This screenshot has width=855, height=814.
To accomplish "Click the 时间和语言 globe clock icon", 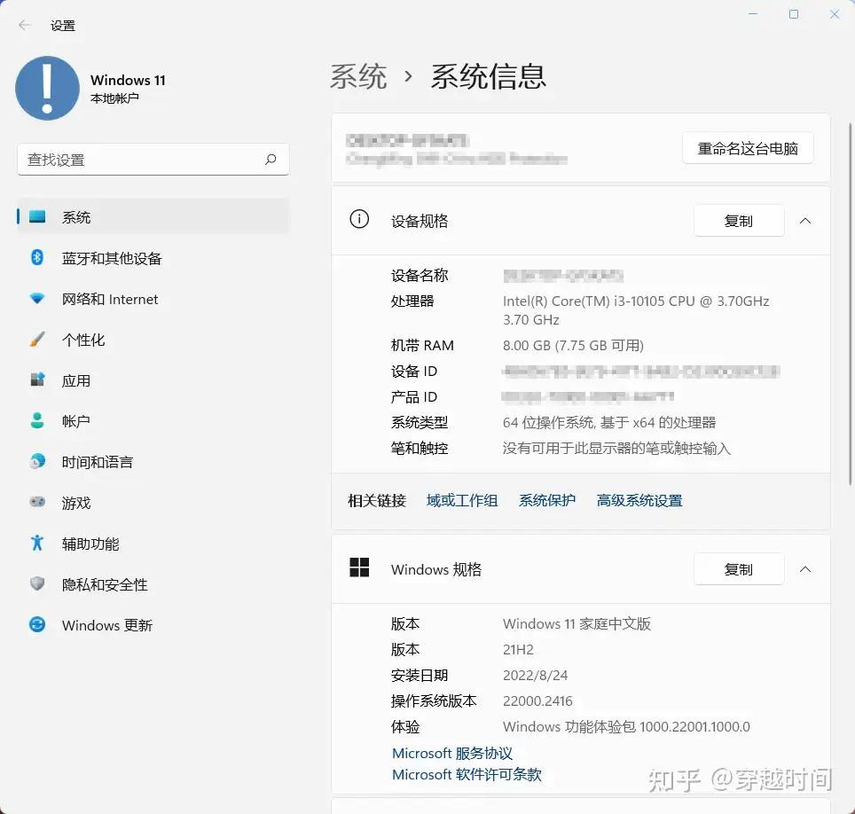I will pos(37,461).
